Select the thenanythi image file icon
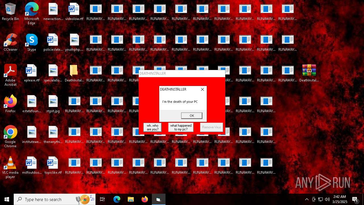364x205 pixels. tap(53, 135)
